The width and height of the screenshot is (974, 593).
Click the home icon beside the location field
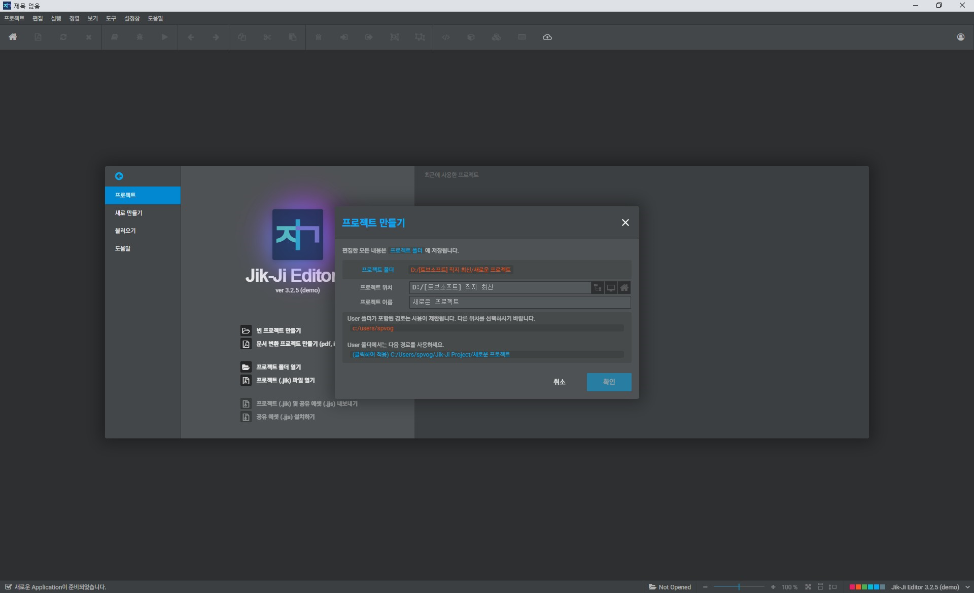pyautogui.click(x=624, y=287)
